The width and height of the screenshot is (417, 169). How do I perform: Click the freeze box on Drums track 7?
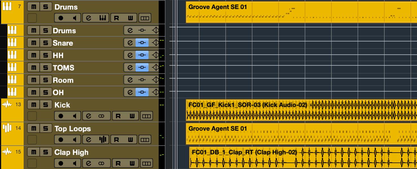click(32, 18)
